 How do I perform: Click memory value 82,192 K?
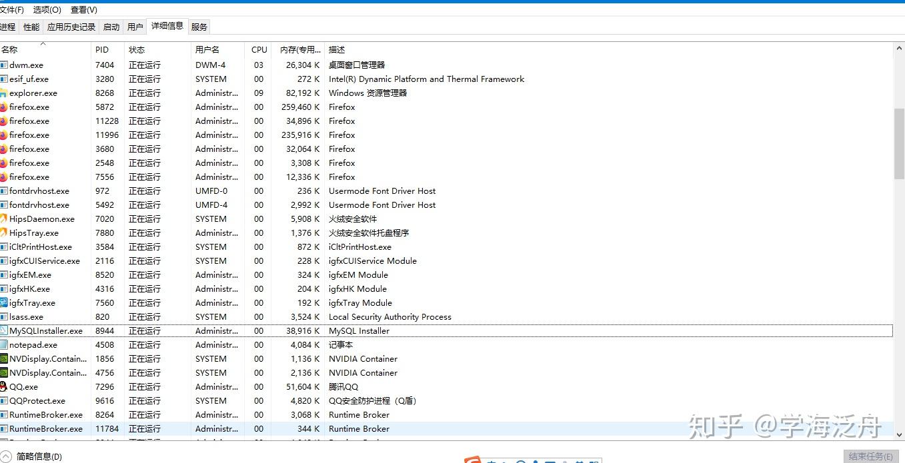point(303,93)
